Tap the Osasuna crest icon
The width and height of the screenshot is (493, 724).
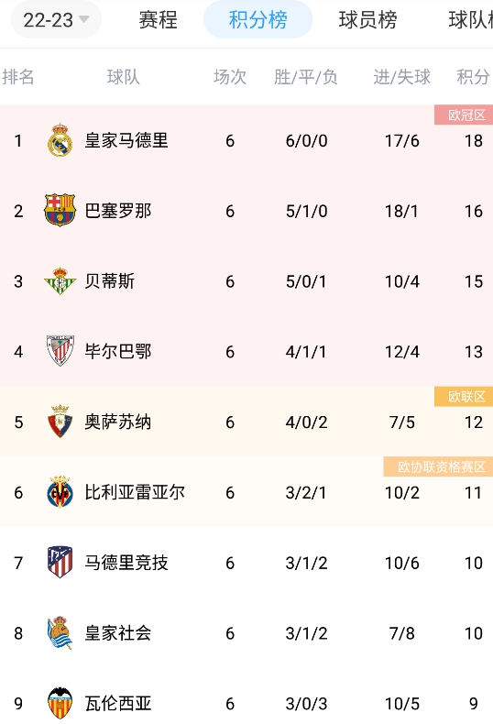click(60, 422)
